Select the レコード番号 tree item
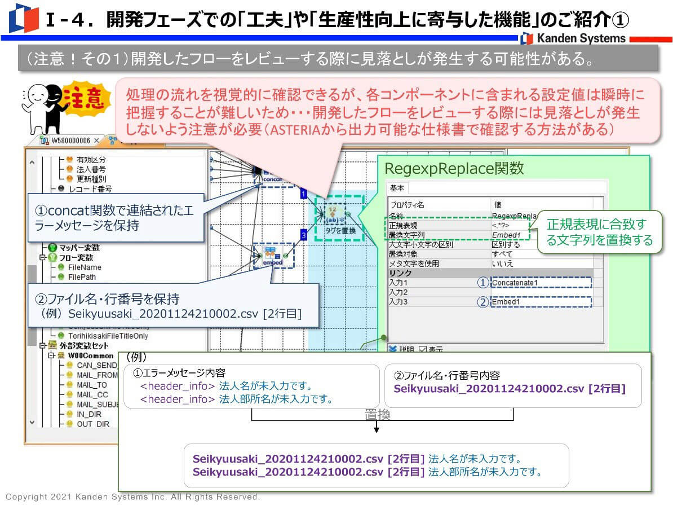Image resolution: width=673 pixels, height=505 pixels. pos(90,188)
